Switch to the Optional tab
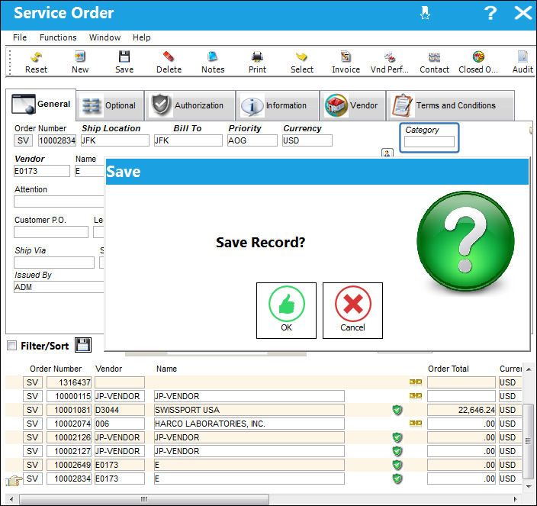 (110, 105)
